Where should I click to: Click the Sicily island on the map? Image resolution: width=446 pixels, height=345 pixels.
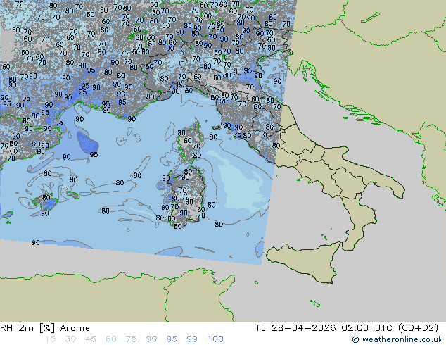(x=306, y=261)
